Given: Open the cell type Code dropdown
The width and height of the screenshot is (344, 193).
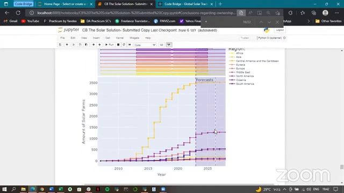Looking at the screenshot, I should pyautogui.click(x=145, y=45).
